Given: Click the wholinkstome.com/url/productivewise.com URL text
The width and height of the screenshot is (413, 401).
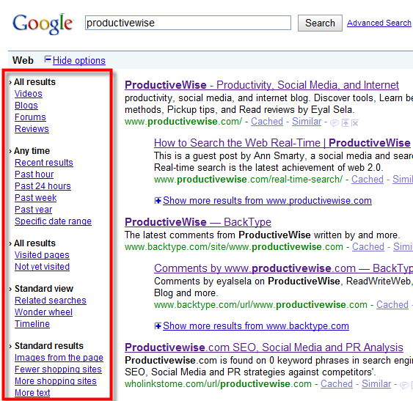Looking at the screenshot, I should click(218, 384).
